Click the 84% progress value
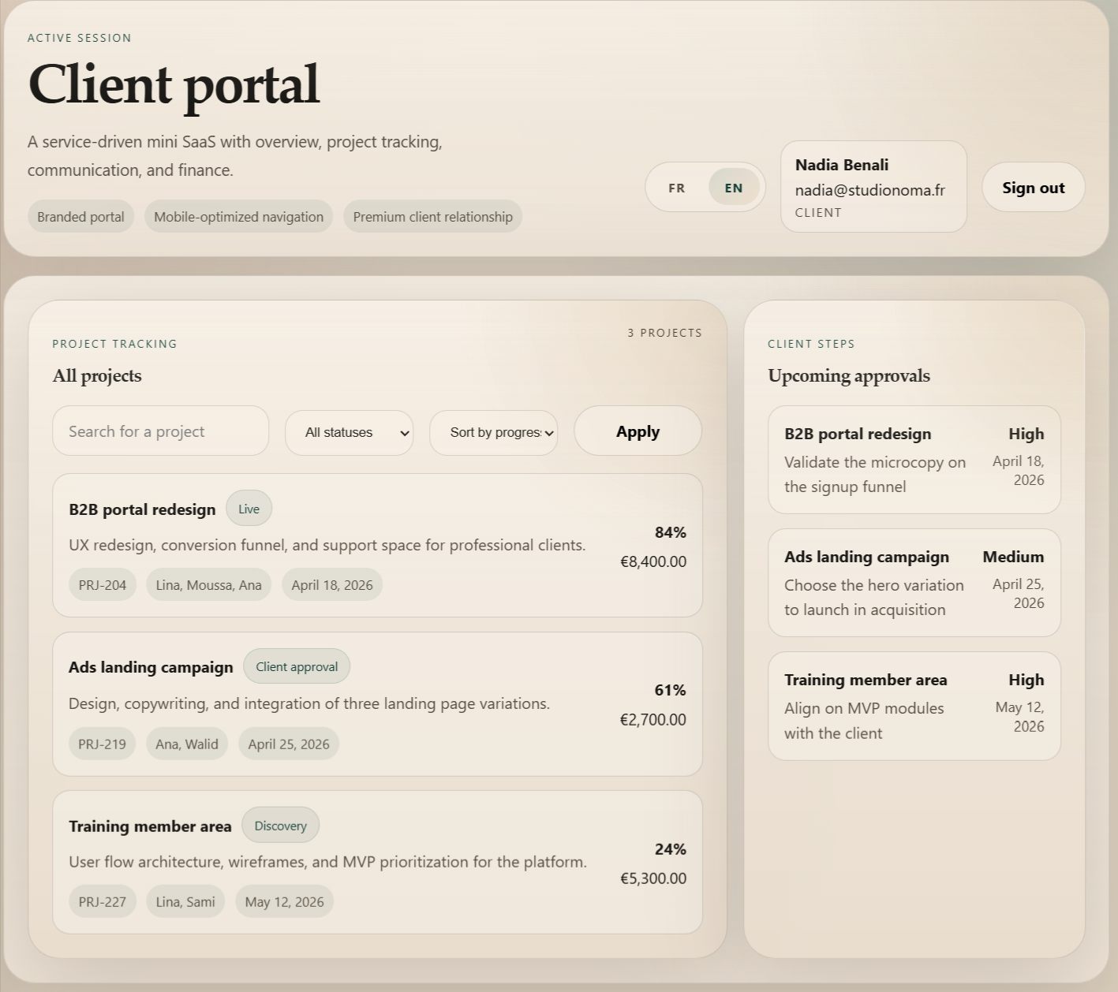The height and width of the screenshot is (992, 1118). click(x=670, y=532)
